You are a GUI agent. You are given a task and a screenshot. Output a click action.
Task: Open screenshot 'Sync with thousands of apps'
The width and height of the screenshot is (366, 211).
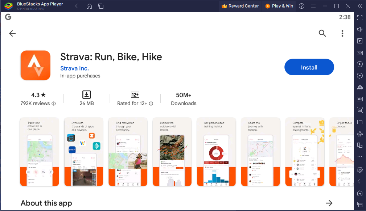point(83,152)
